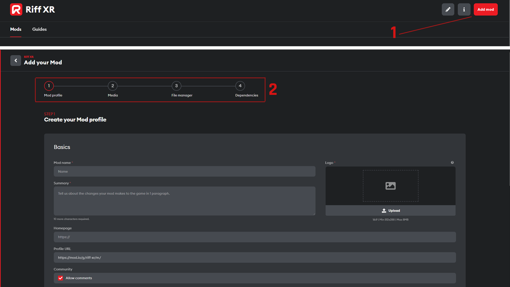Focus the Profile URL field

255,258
